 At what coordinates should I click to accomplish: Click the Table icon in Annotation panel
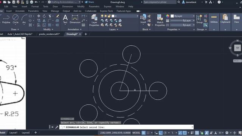83,25
